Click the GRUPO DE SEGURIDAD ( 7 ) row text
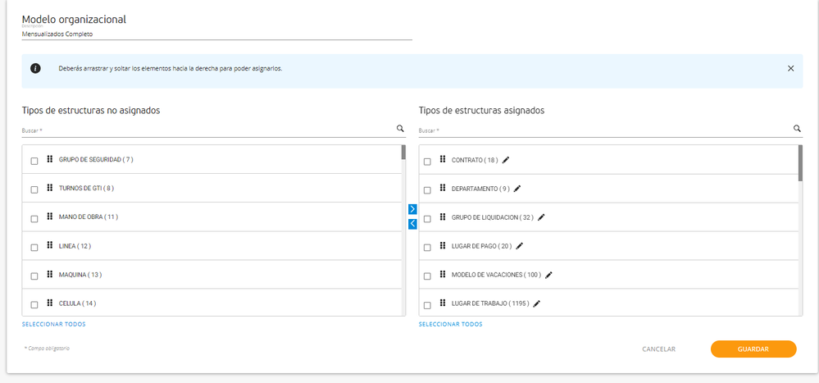Viewport: 819px width, 383px height. (96, 160)
